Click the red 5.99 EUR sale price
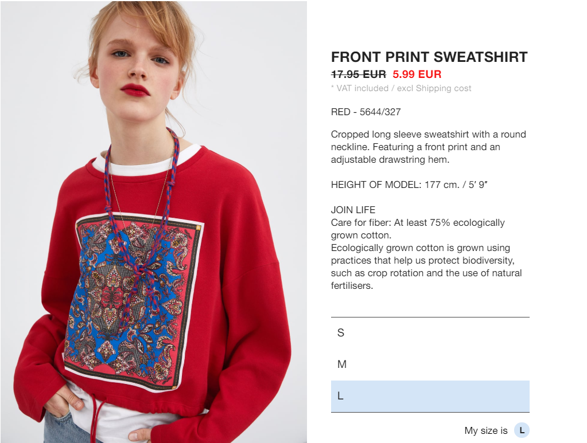Viewport: 587px width, 443px height. 417,75
